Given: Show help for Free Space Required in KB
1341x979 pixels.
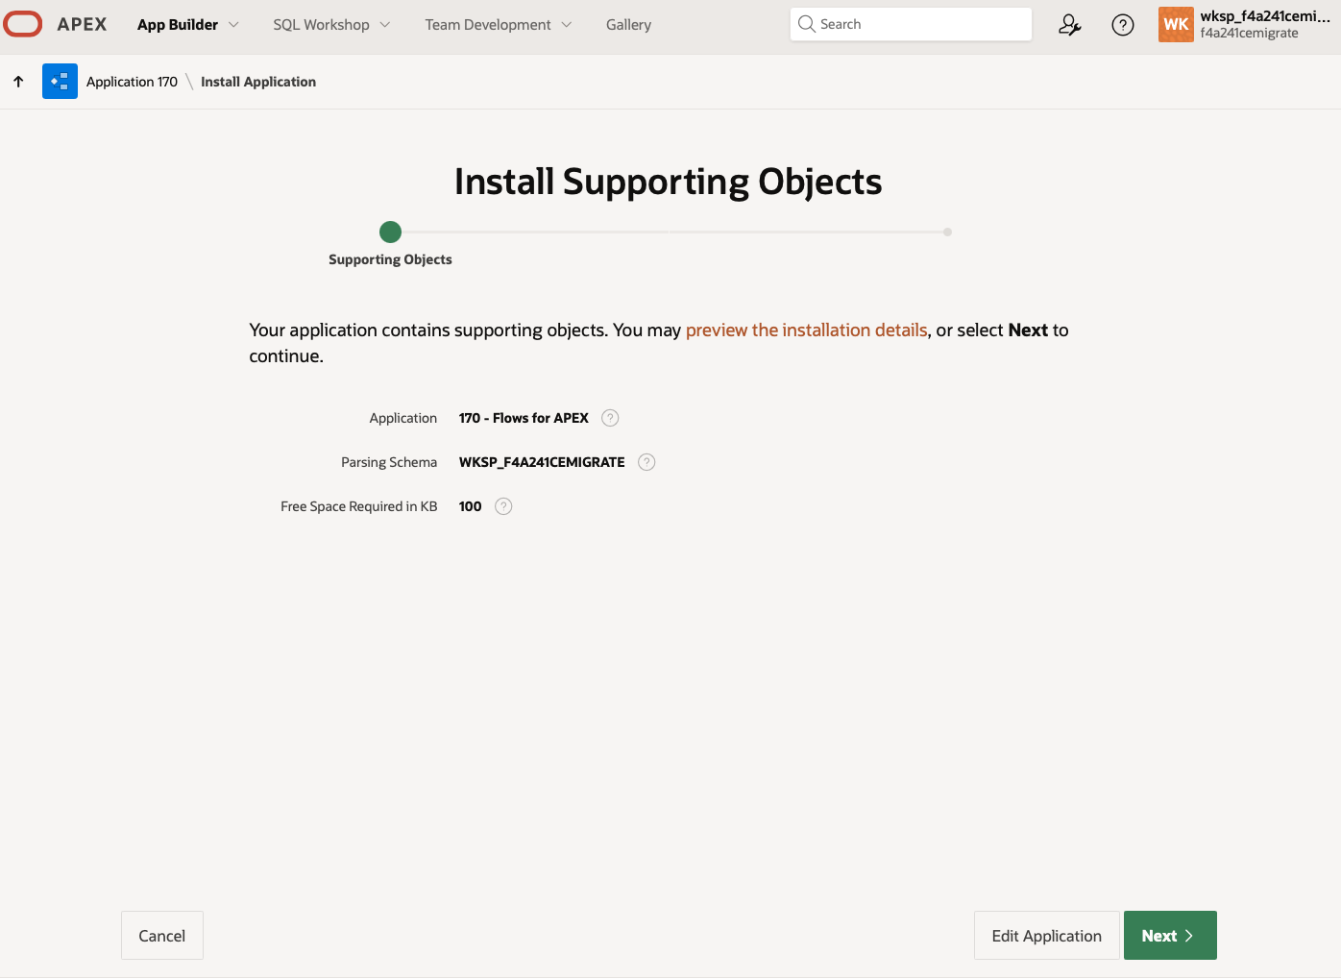Looking at the screenshot, I should click(502, 505).
